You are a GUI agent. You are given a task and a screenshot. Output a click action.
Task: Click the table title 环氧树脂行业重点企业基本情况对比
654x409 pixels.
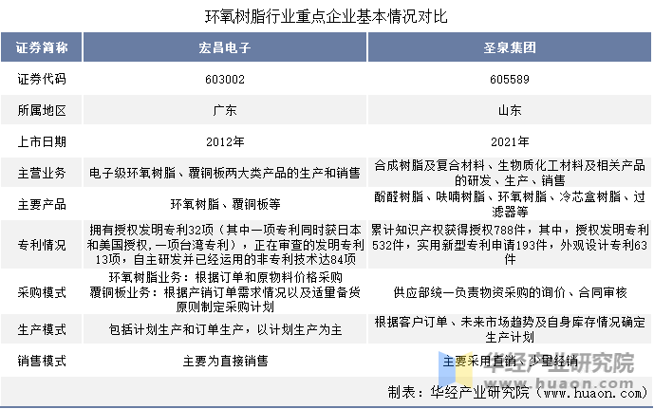pos(327,17)
